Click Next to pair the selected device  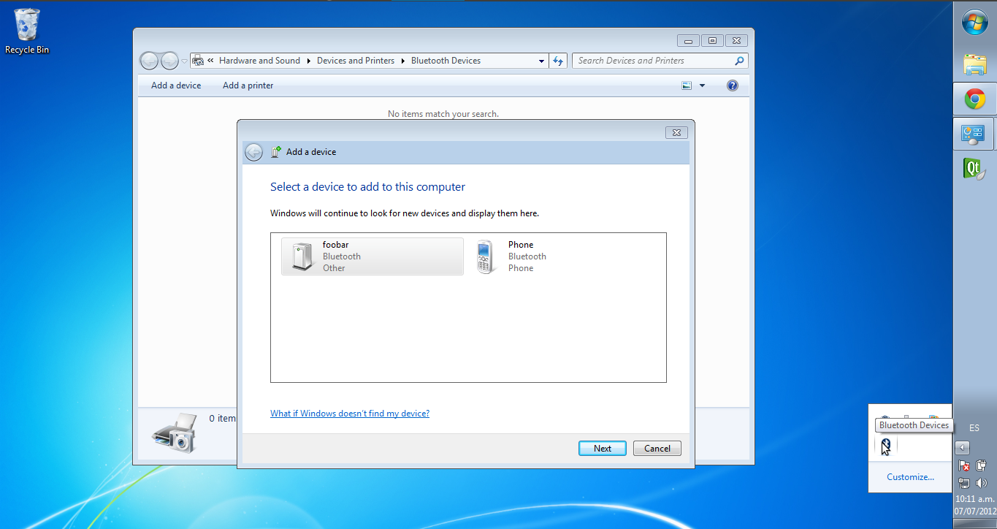pos(602,447)
